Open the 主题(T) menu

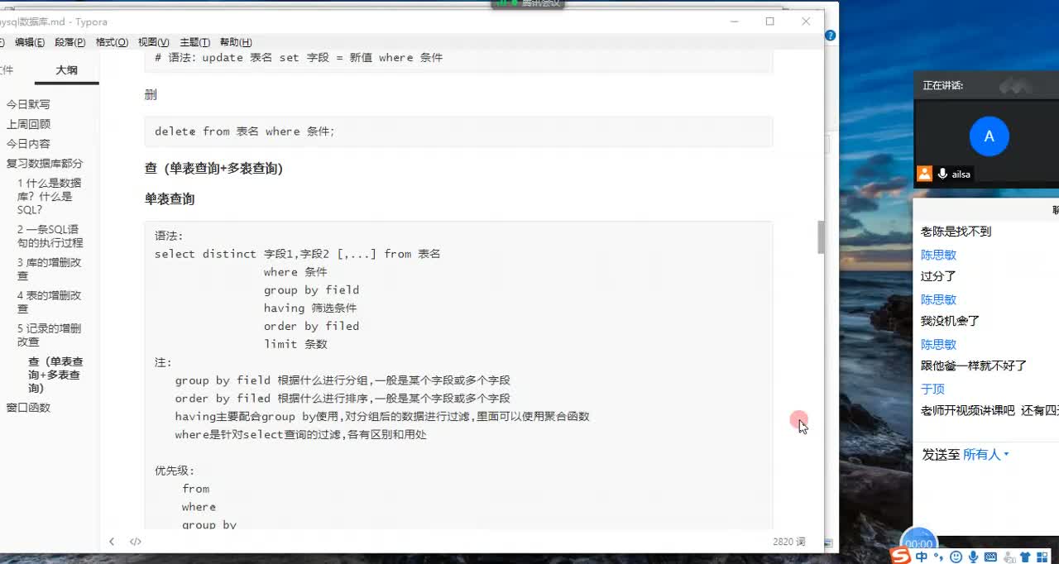[x=194, y=42]
